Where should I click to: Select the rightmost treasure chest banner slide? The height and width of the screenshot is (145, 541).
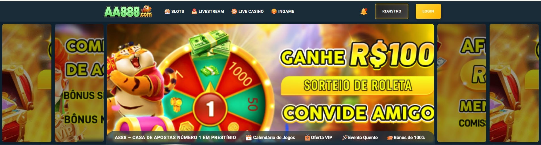514,83
